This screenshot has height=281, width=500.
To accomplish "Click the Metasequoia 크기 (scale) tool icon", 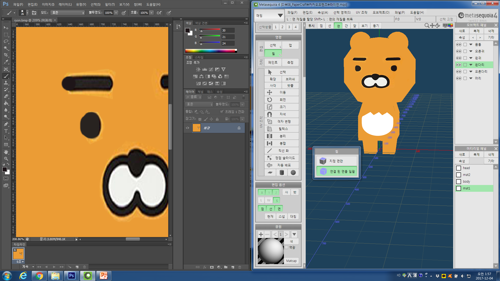I will [x=270, y=107].
